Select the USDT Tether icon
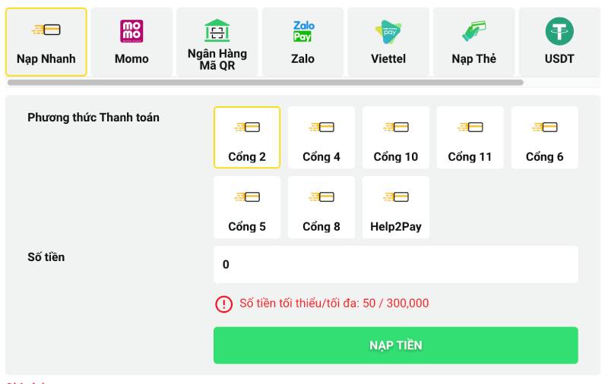Image resolution: width=608 pixels, height=384 pixels. pos(559,31)
